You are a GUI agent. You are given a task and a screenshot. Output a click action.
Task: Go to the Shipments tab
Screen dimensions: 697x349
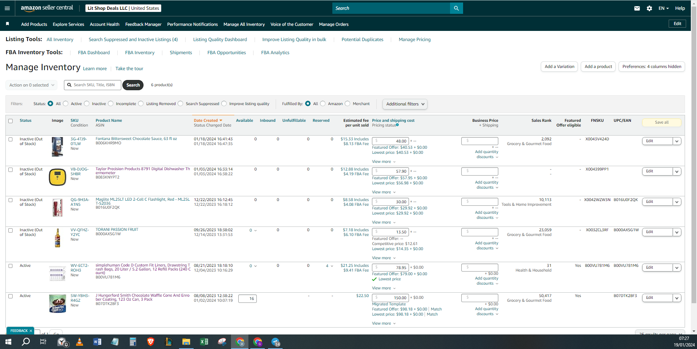pyautogui.click(x=181, y=53)
